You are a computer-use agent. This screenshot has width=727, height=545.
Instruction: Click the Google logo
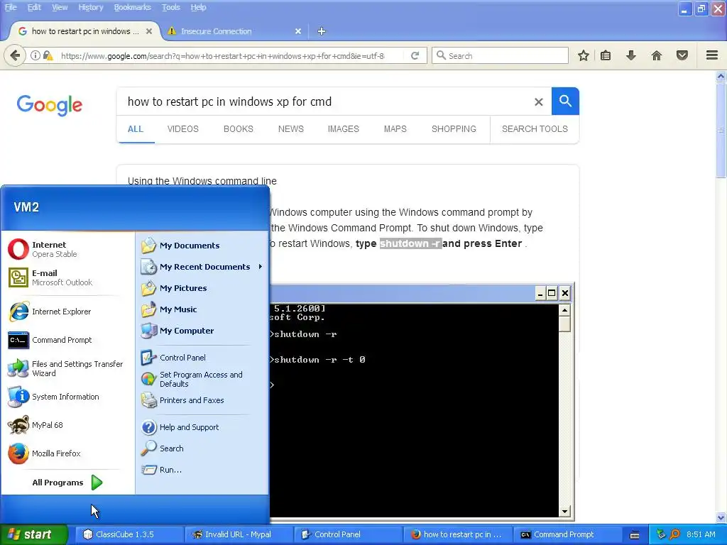point(50,105)
